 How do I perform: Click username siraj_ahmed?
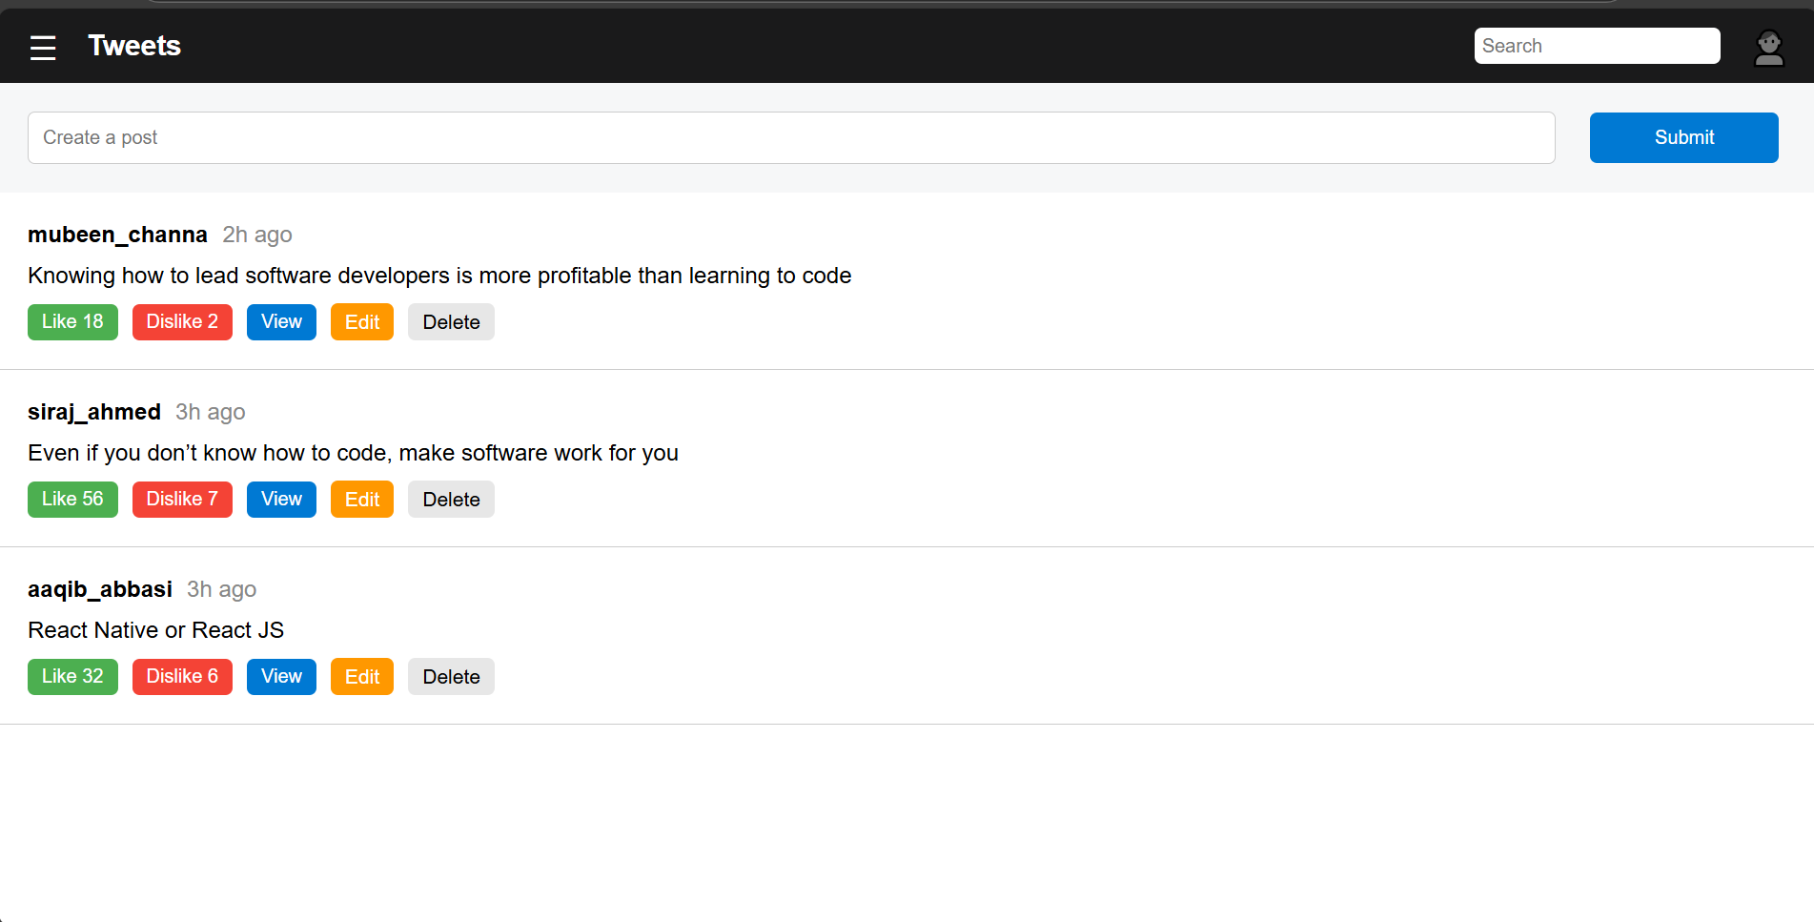94,412
